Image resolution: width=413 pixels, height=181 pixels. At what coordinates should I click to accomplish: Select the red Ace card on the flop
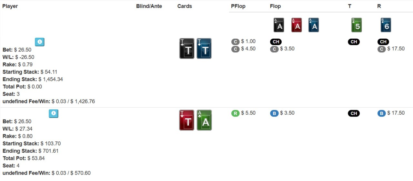tap(297, 25)
